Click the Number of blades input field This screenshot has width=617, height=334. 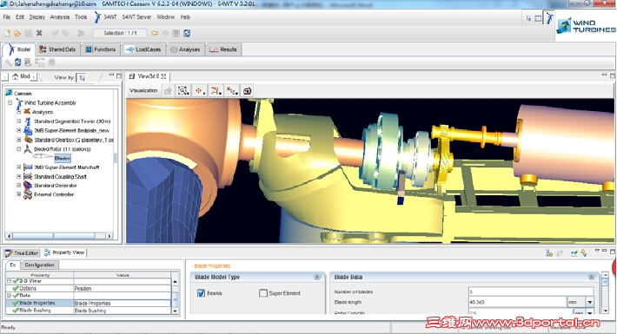click(531, 291)
